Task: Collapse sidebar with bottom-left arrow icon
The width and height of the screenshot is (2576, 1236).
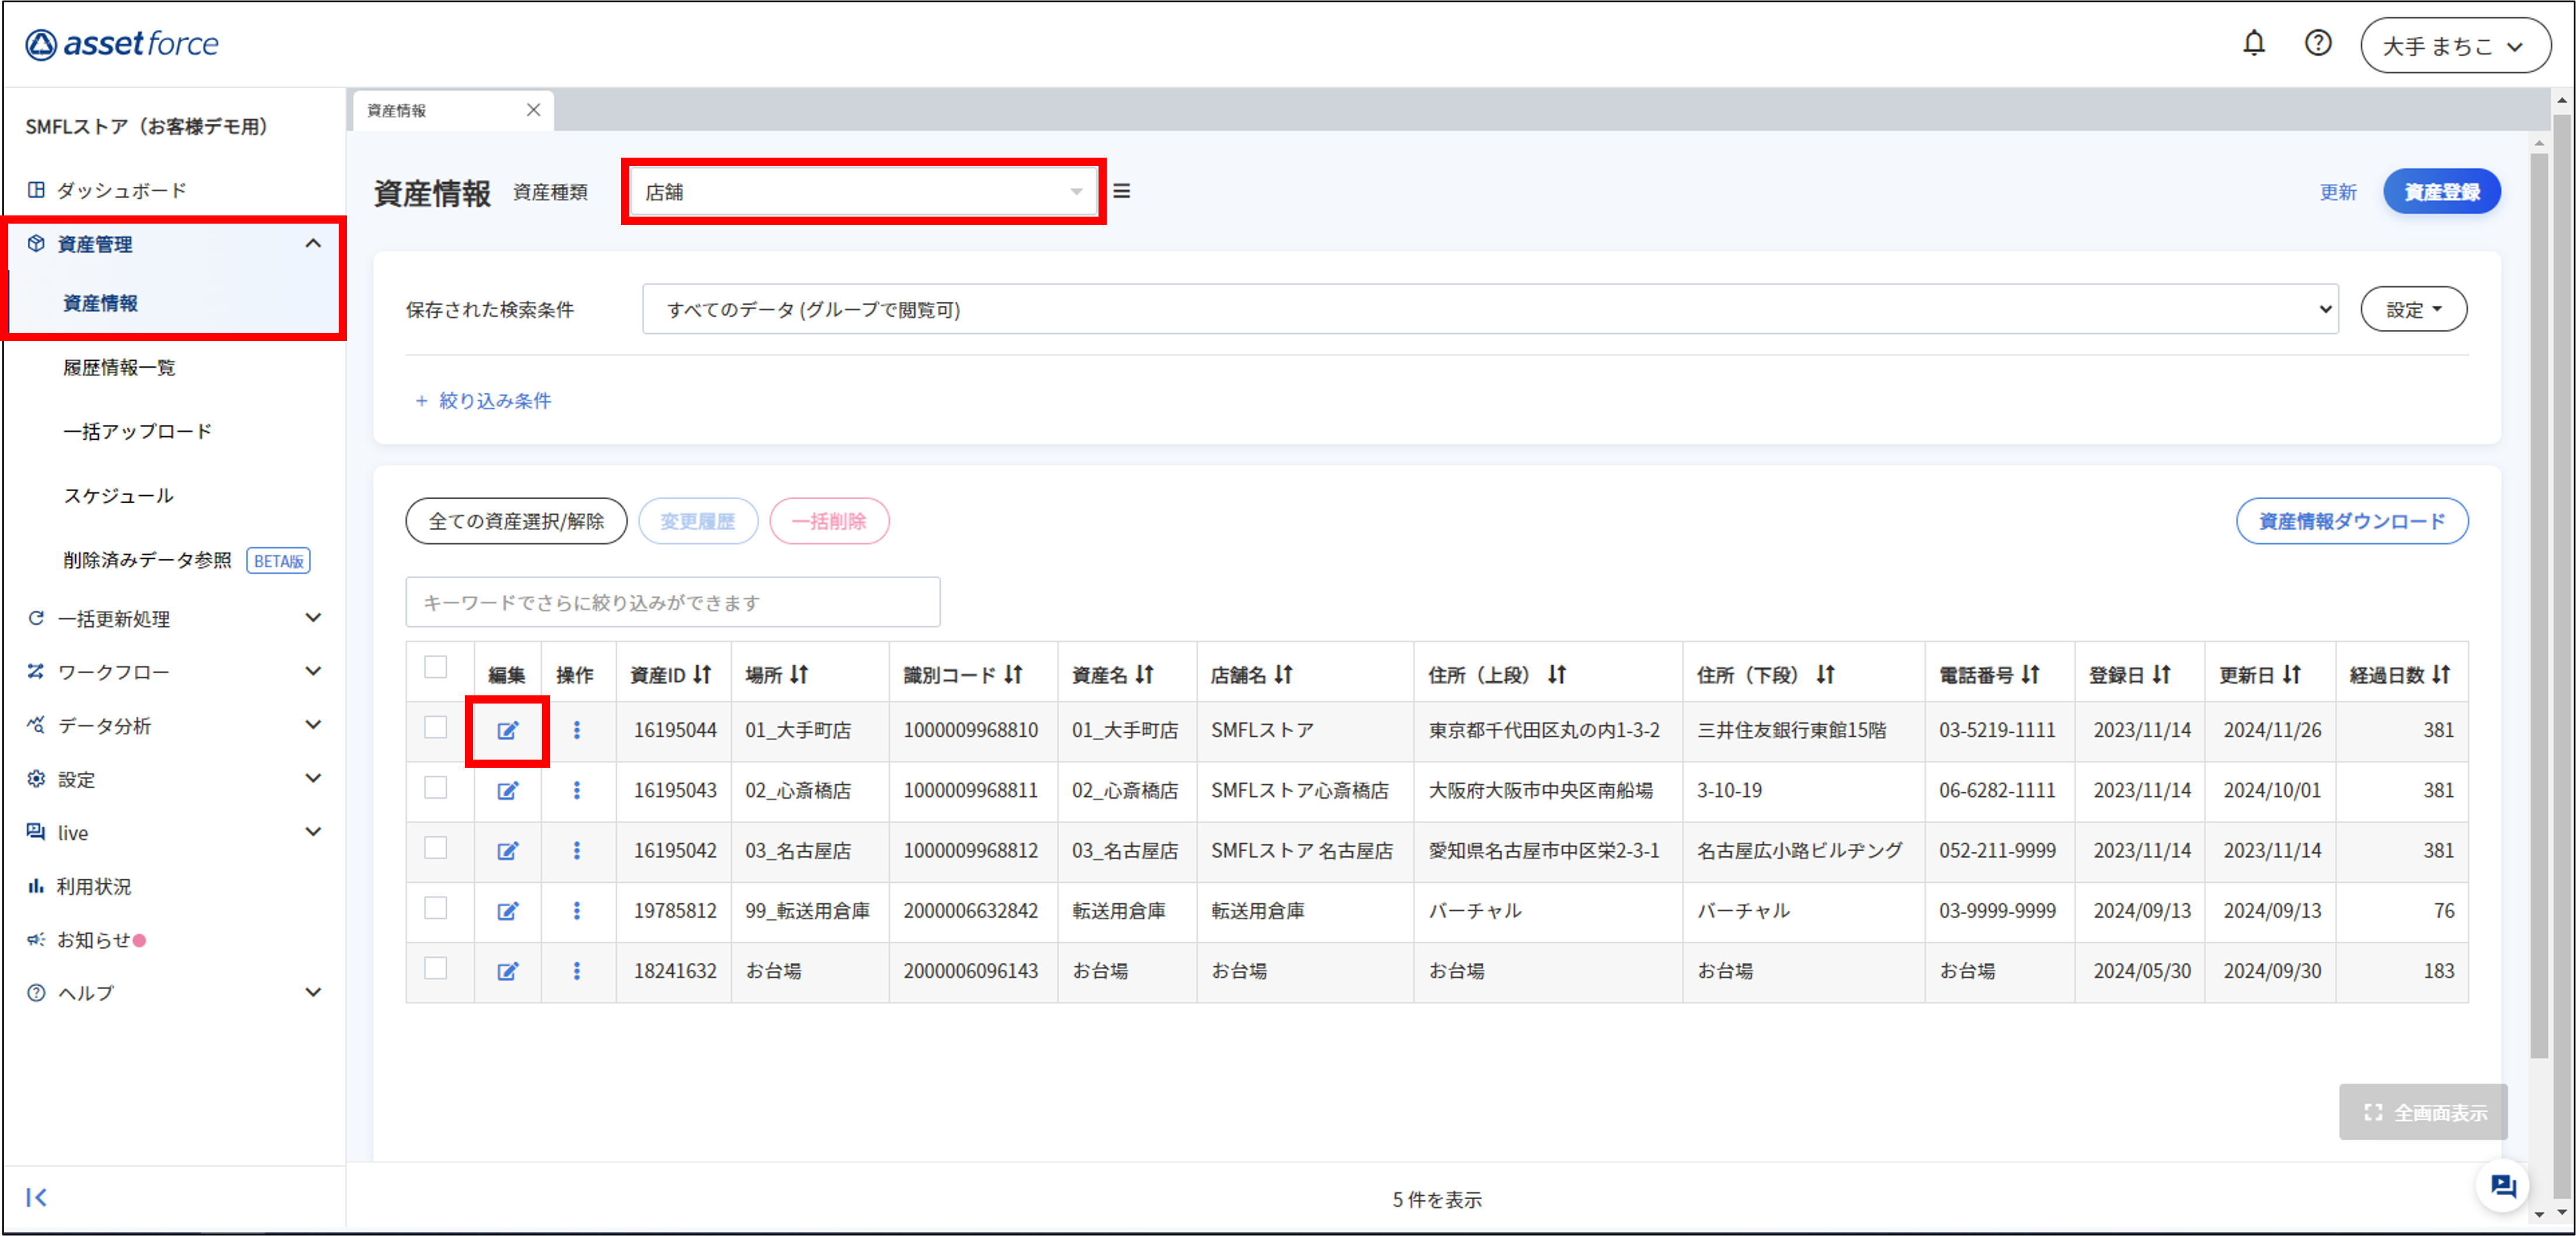Action: 37,1197
